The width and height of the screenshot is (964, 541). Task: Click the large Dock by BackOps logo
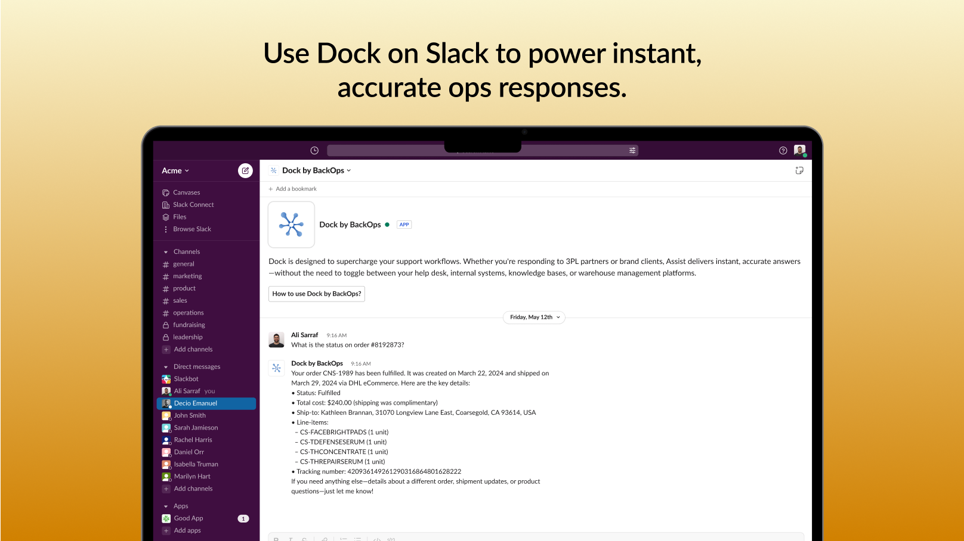pyautogui.click(x=291, y=225)
